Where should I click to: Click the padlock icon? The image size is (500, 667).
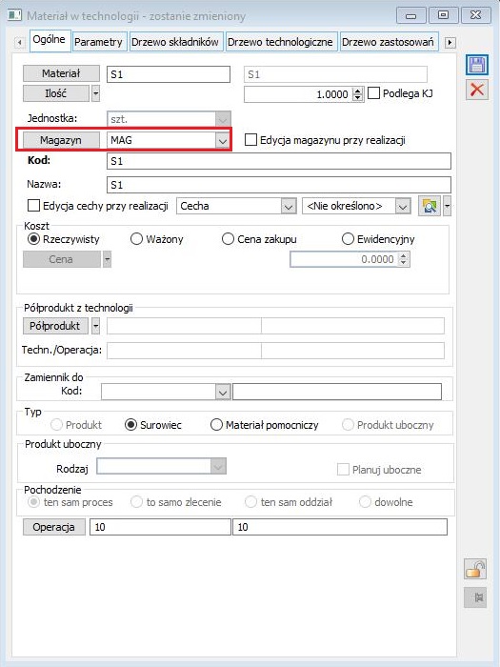(x=475, y=569)
